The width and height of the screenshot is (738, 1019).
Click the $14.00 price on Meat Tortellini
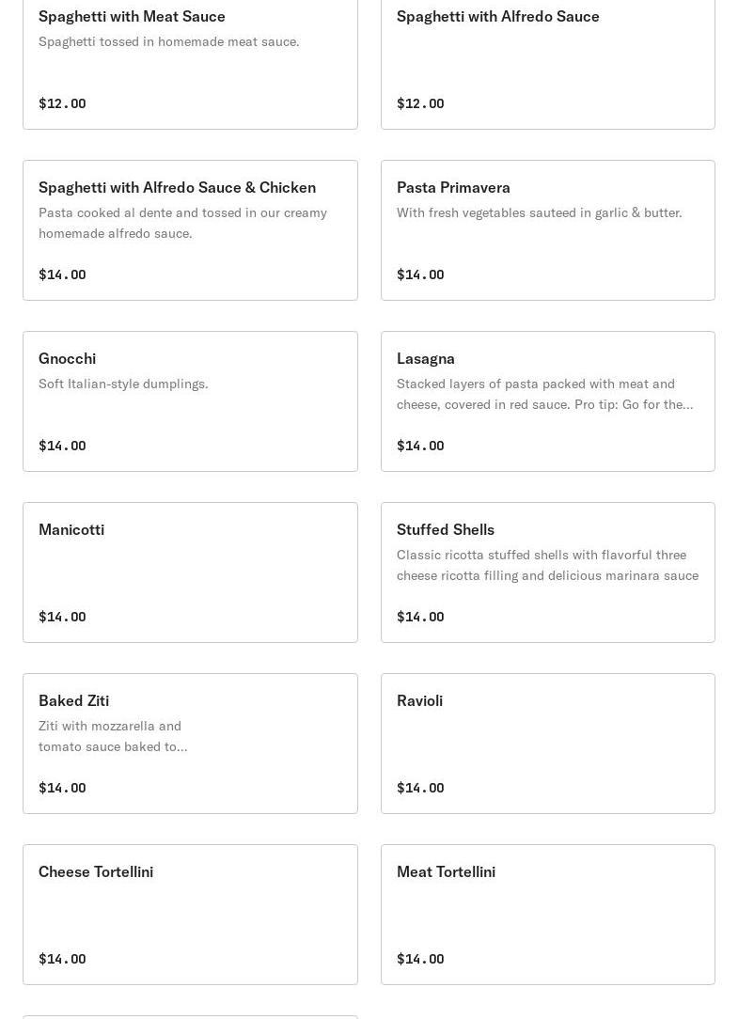pos(420,959)
